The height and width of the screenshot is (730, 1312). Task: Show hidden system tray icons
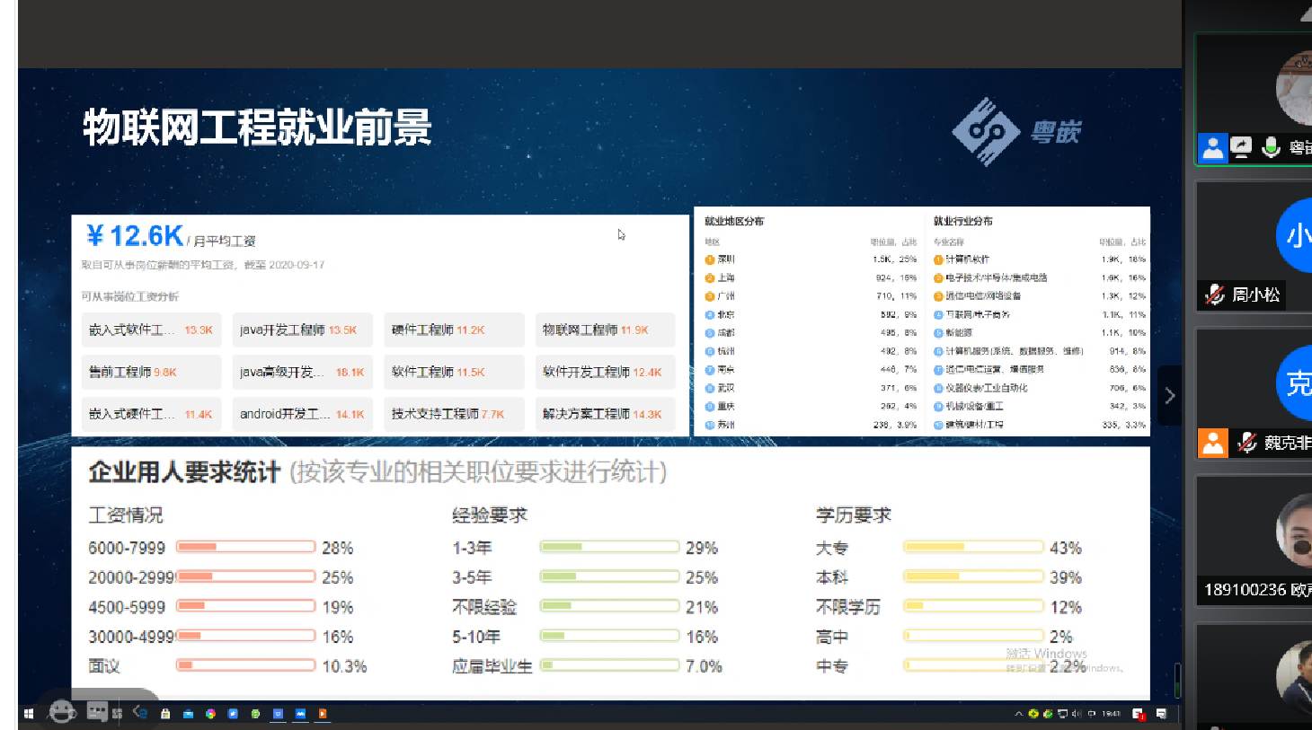(1018, 714)
